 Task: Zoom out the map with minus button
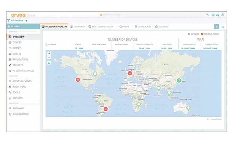tap(49, 58)
